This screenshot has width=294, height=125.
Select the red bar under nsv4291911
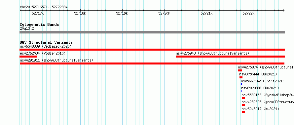152,63
